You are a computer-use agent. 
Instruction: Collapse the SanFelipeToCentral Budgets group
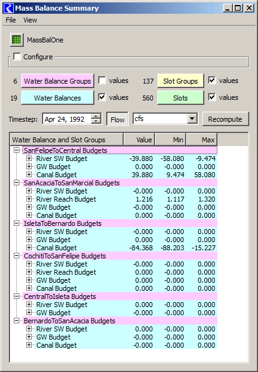(17, 150)
